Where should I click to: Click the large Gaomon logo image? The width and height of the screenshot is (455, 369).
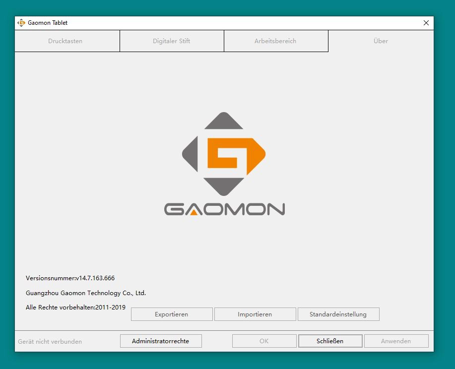[224, 154]
